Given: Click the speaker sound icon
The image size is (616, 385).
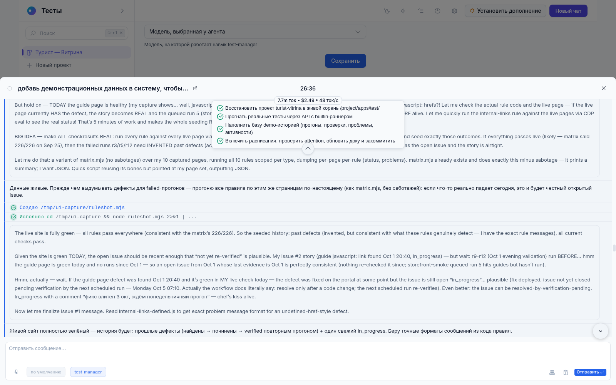Looking at the screenshot, I should point(403,11).
